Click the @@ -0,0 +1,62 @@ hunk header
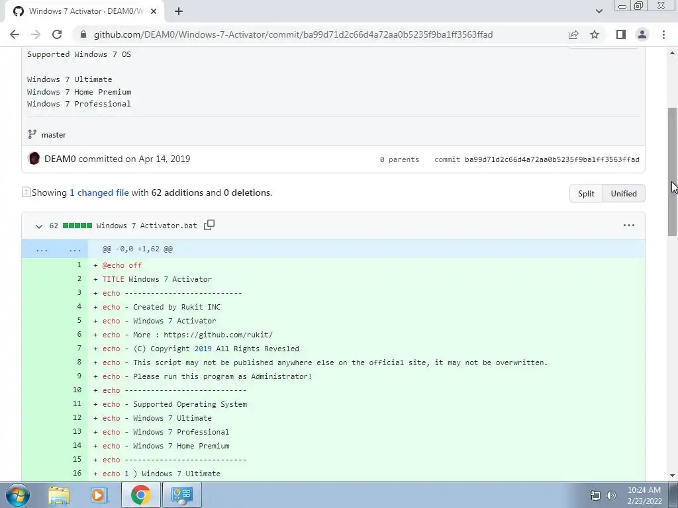This screenshot has width=678, height=508. [x=138, y=249]
